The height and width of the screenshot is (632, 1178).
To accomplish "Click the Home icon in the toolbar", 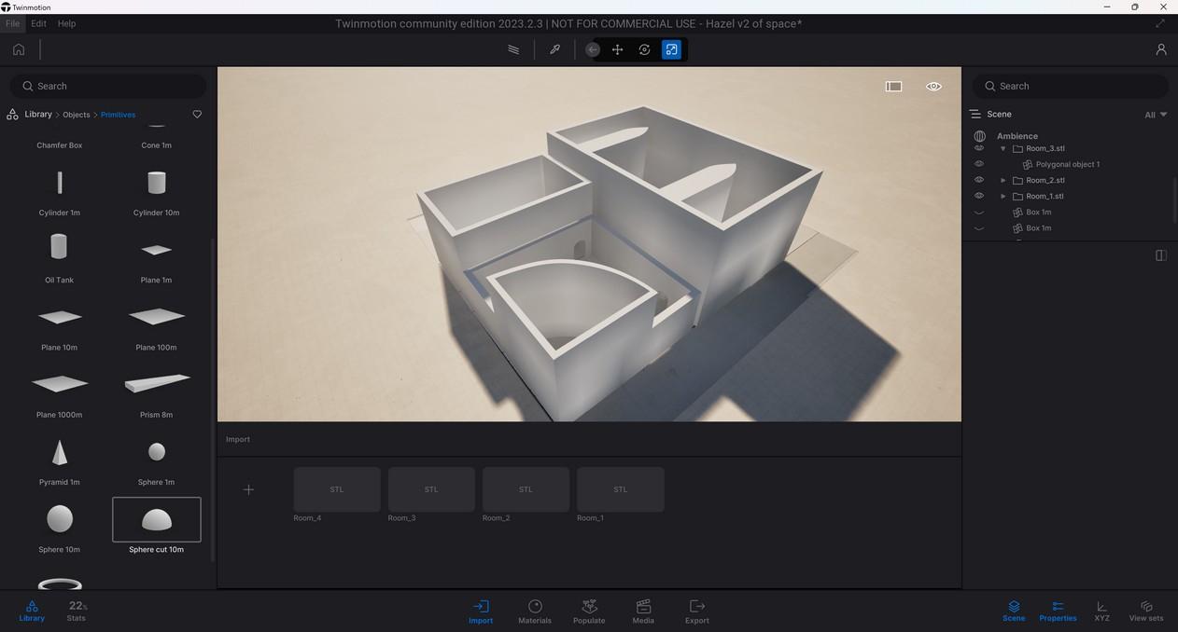I will pos(19,49).
